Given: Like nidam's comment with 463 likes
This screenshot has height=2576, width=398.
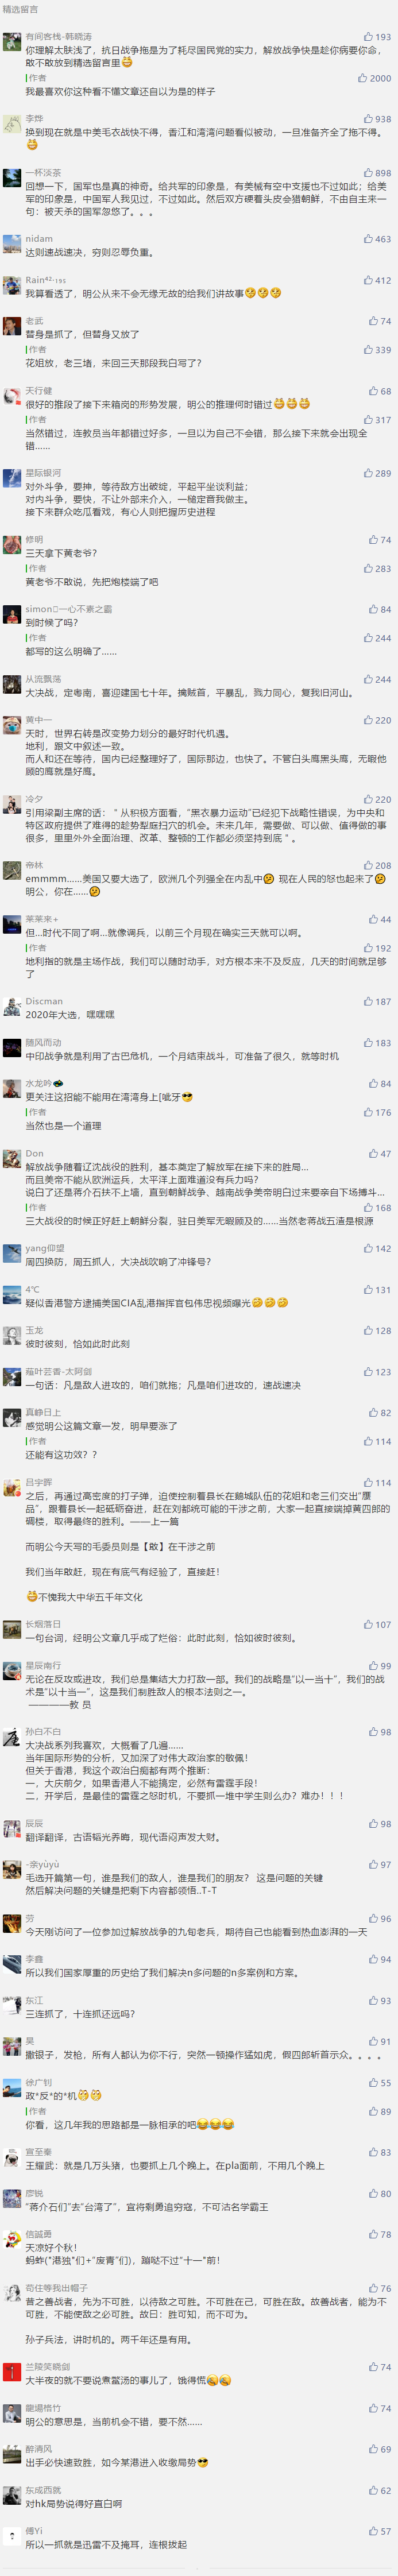Looking at the screenshot, I should click(368, 239).
